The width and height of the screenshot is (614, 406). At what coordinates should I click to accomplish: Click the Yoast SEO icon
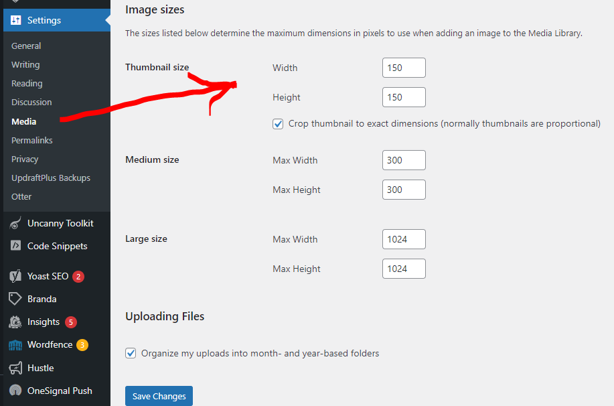[15, 276]
